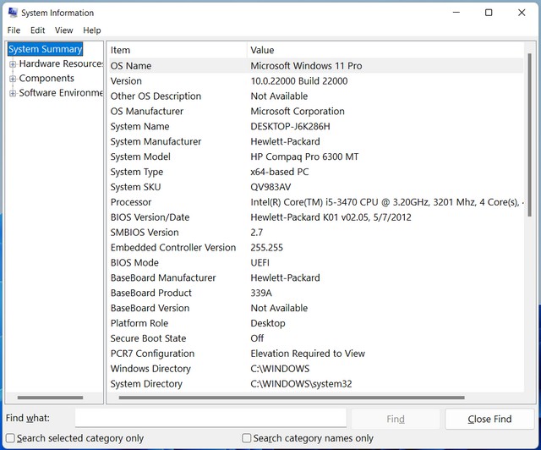Viewport: 541px width, 450px height.
Task: Select Secure Boot State row
Action: tap(315, 338)
